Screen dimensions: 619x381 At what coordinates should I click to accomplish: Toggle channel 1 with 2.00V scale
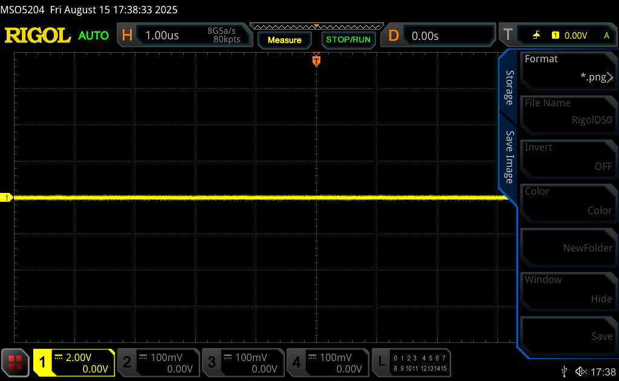pos(74,362)
